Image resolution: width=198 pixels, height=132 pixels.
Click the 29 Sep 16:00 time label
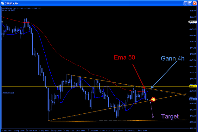[69, 130]
